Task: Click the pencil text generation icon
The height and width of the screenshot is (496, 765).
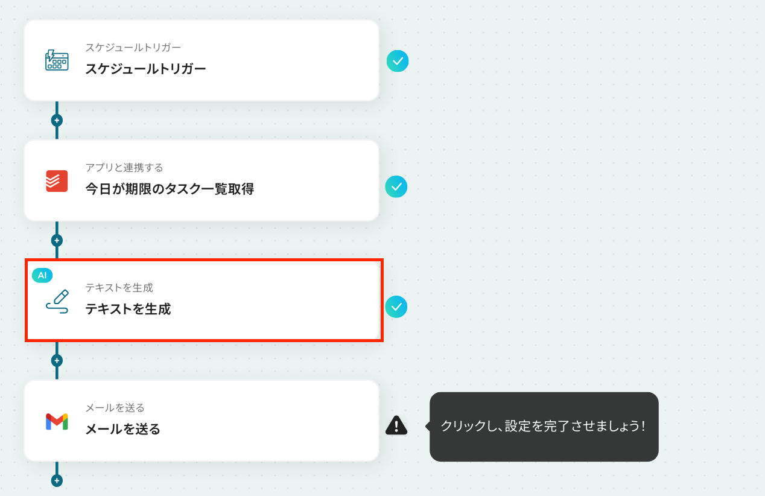Action: point(57,300)
